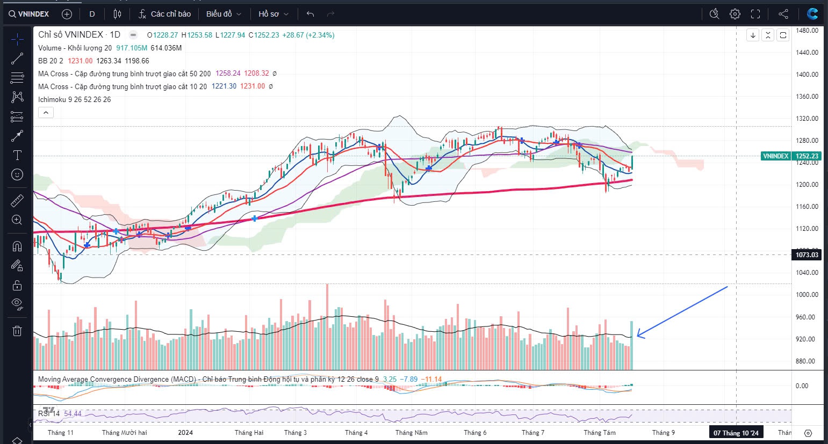Toggle fullscreen mode
This screenshot has width=828, height=444.
coord(755,14)
